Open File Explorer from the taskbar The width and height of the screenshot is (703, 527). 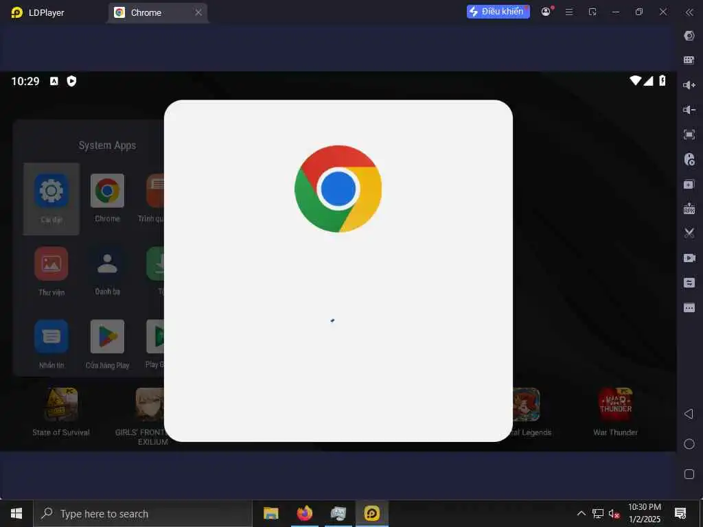pyautogui.click(x=270, y=513)
